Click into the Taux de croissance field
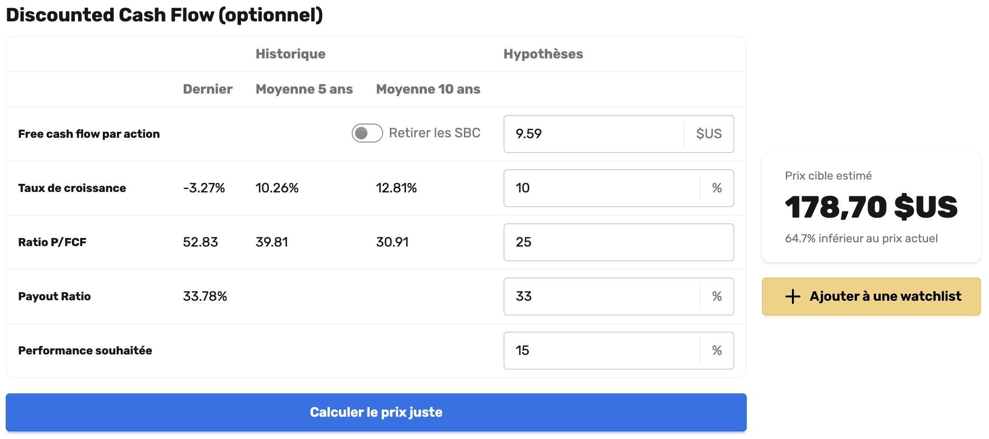The height and width of the screenshot is (439, 989). [602, 188]
